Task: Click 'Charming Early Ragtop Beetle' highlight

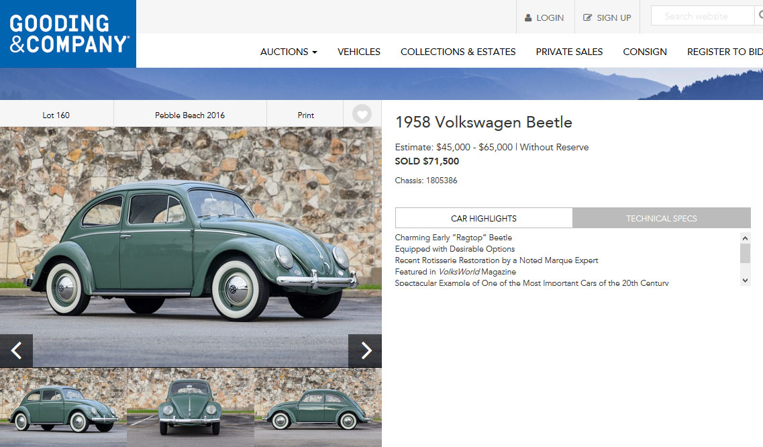Action: pos(454,238)
